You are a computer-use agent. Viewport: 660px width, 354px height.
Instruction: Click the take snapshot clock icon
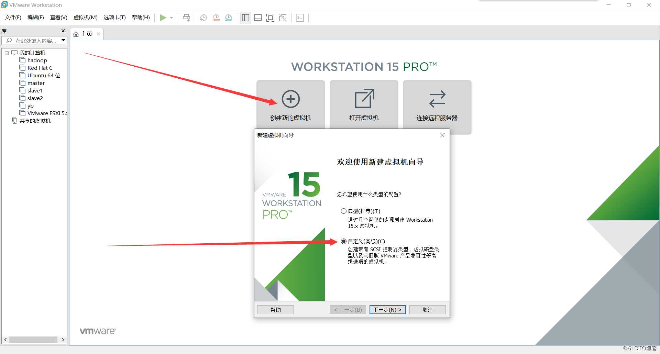[x=203, y=18]
